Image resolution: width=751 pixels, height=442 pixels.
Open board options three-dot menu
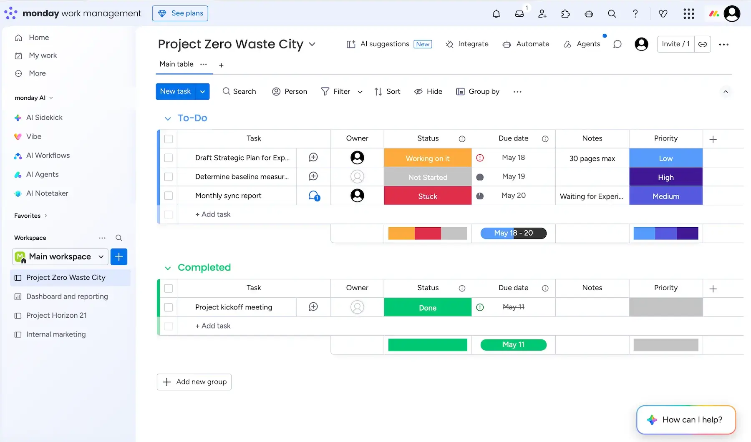724,44
